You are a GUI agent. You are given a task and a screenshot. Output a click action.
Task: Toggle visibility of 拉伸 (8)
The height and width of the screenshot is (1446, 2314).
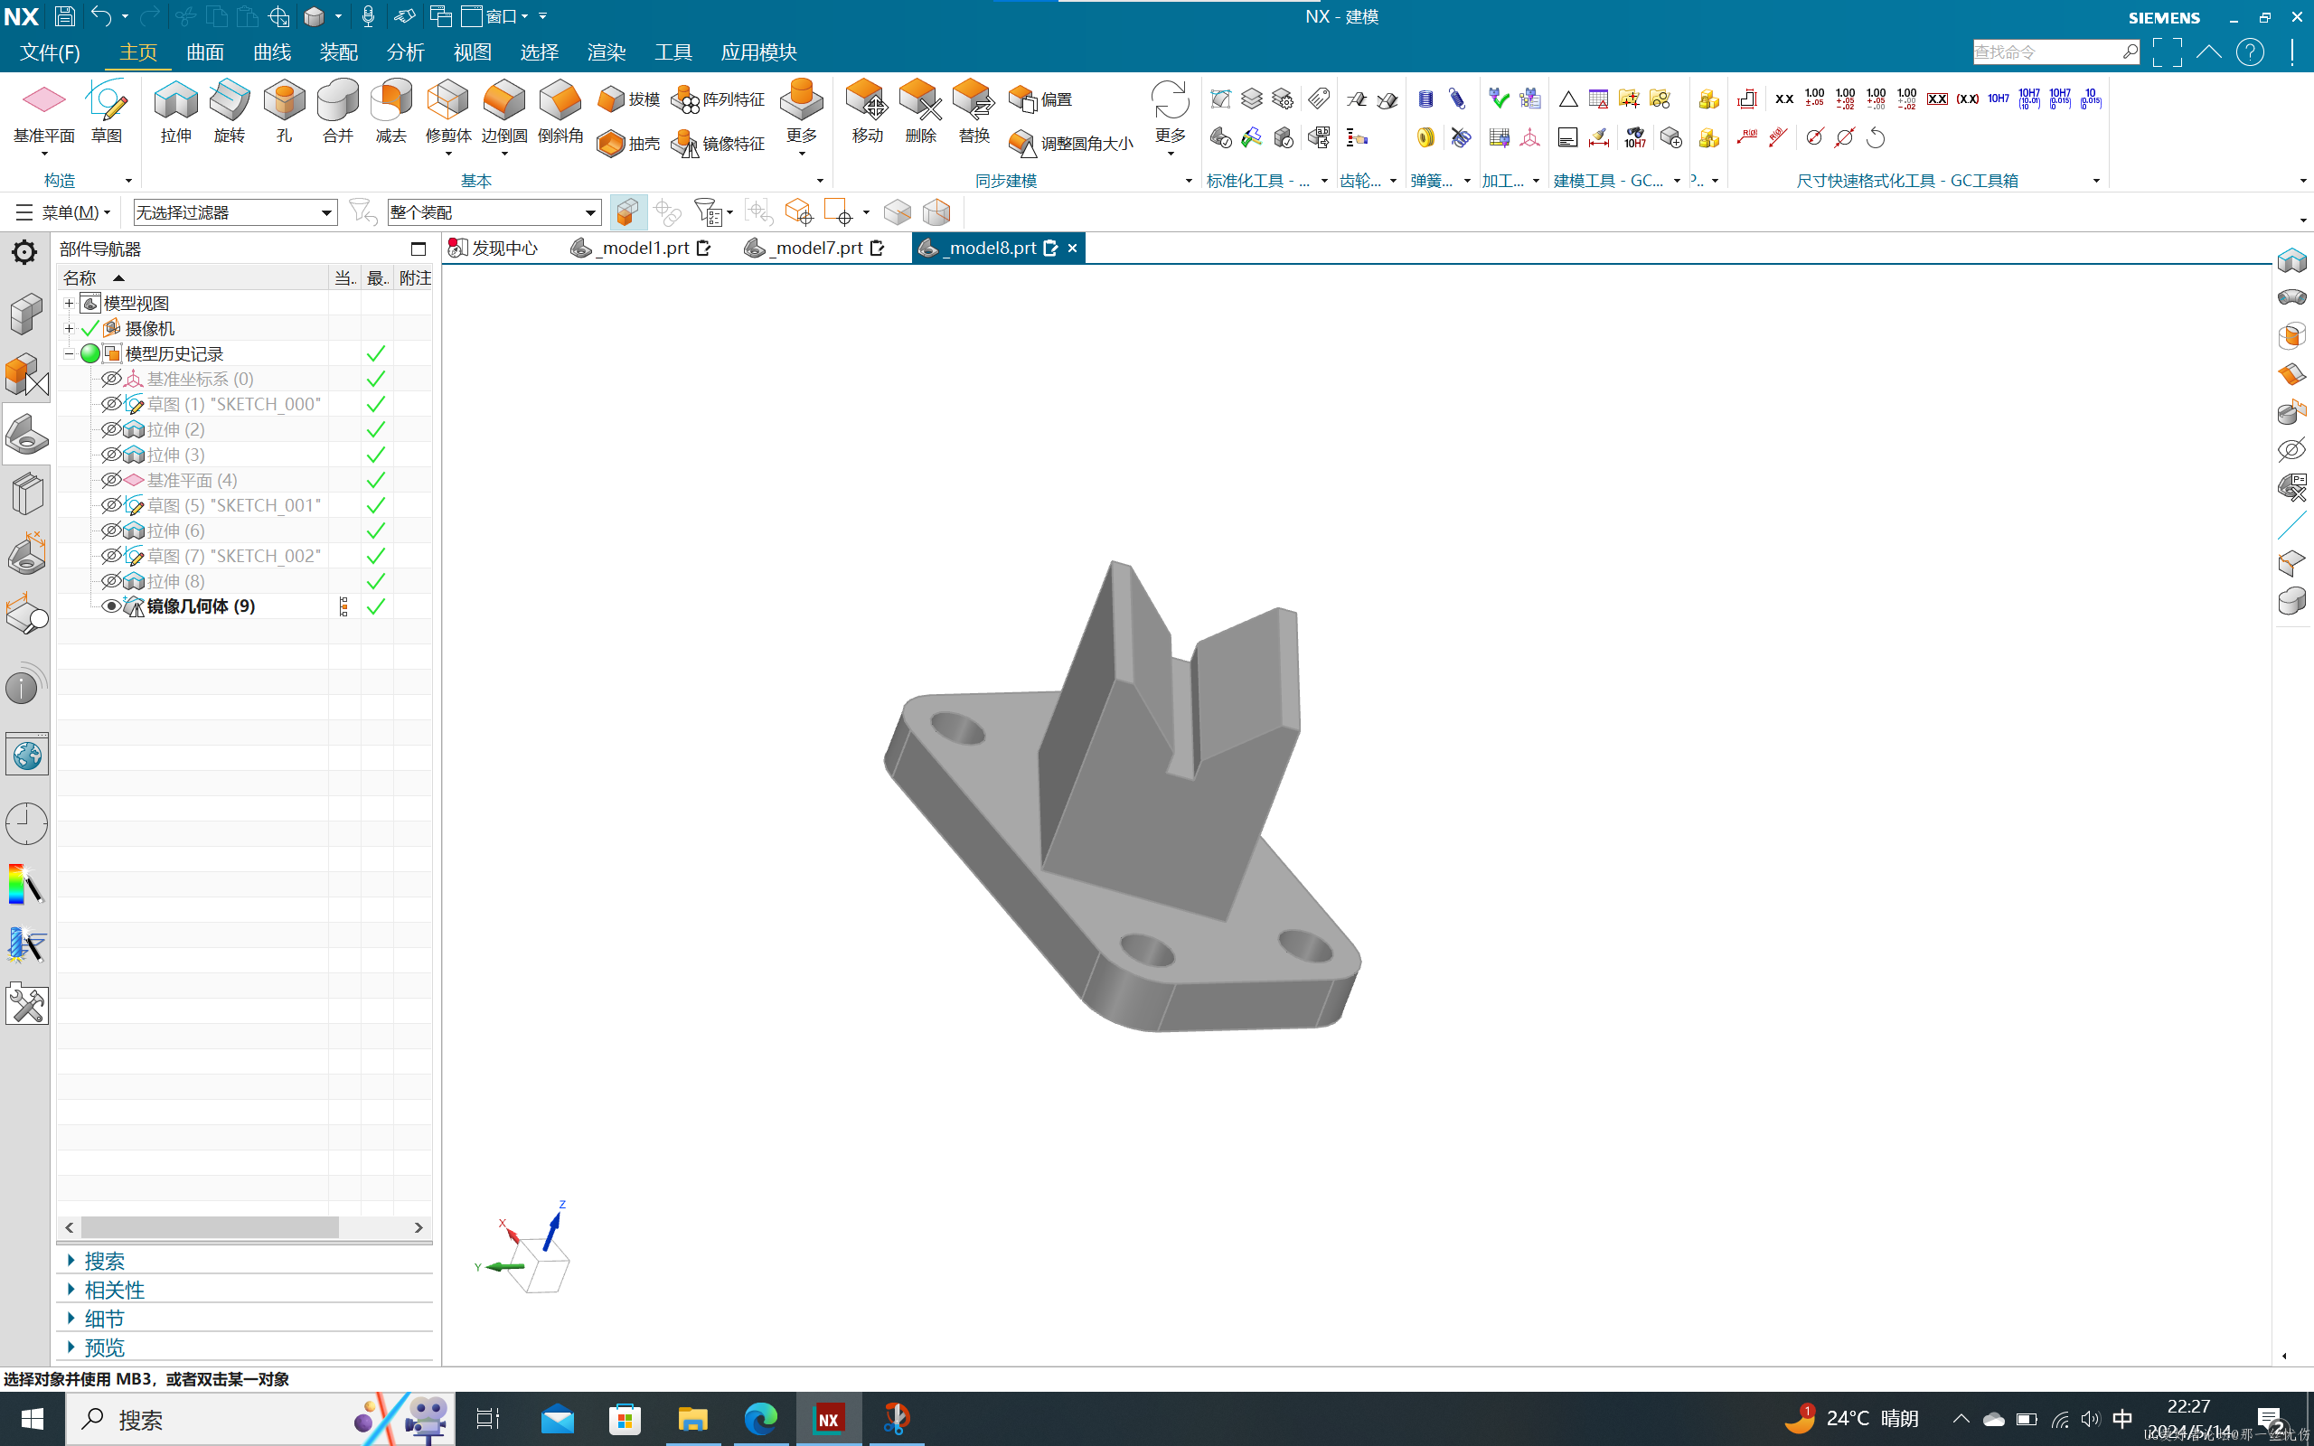click(x=111, y=581)
